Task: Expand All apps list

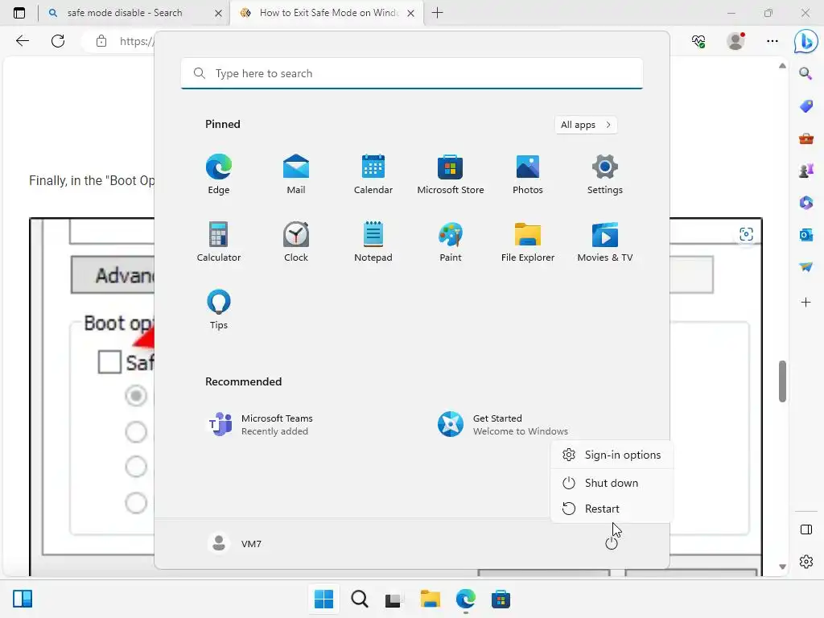Action: pyautogui.click(x=586, y=125)
